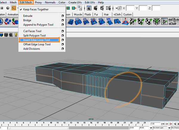Select Add Divisions from the menu

[x=32, y=49]
